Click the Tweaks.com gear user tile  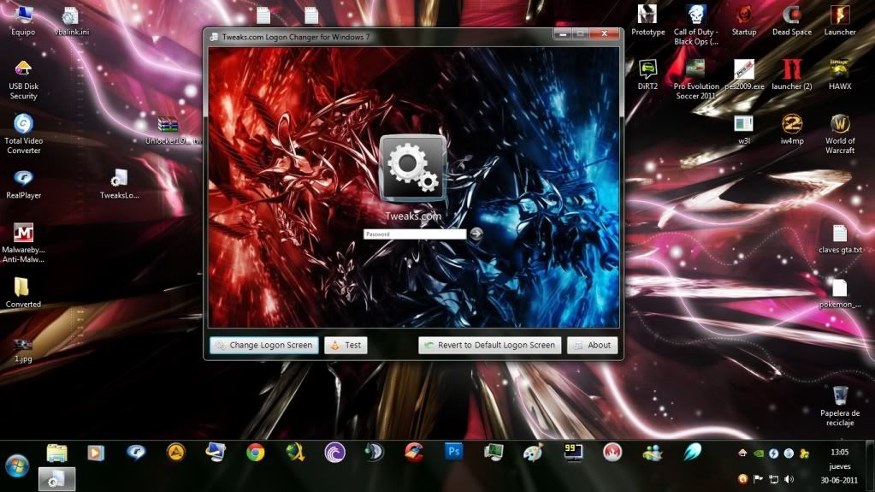413,168
